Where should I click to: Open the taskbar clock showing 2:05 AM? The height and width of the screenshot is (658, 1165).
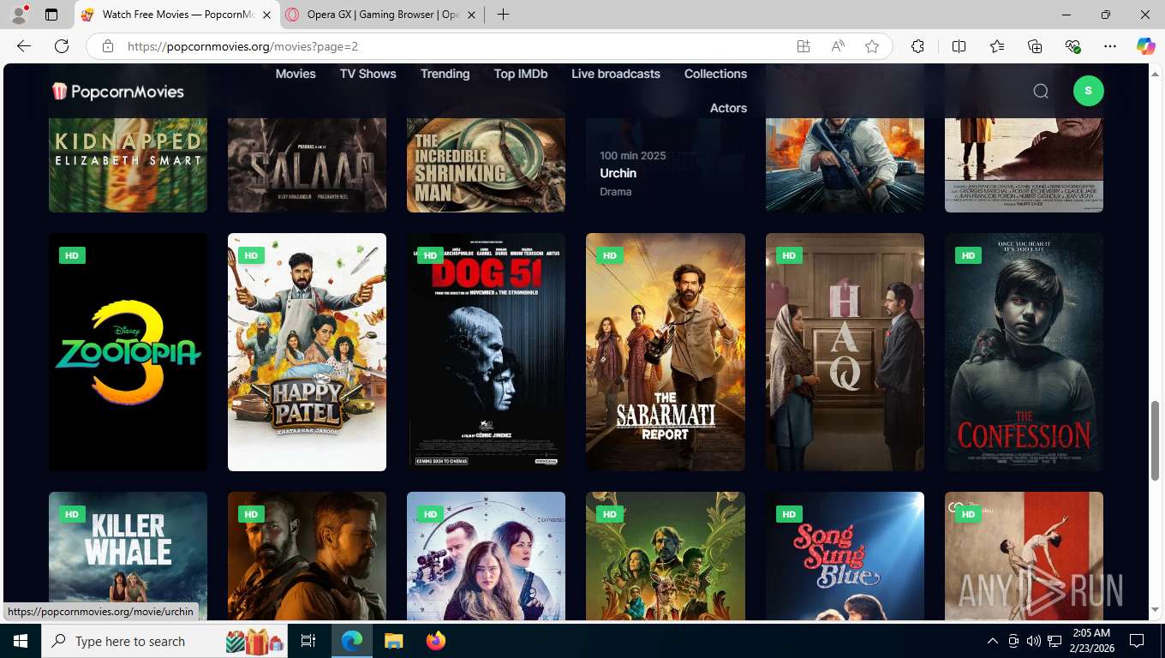click(x=1093, y=641)
